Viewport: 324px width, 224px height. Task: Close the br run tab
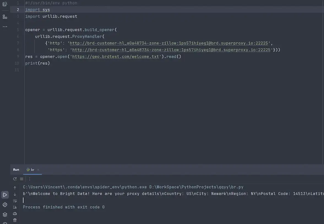[x=38, y=170]
